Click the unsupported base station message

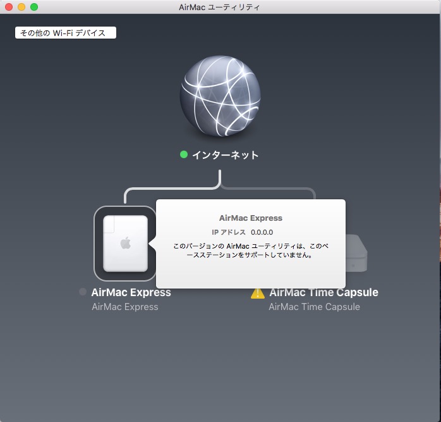[251, 251]
